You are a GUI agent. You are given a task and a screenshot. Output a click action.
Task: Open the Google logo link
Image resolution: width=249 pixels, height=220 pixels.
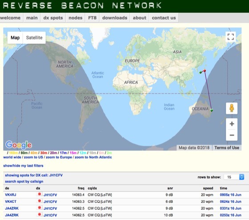19,145
